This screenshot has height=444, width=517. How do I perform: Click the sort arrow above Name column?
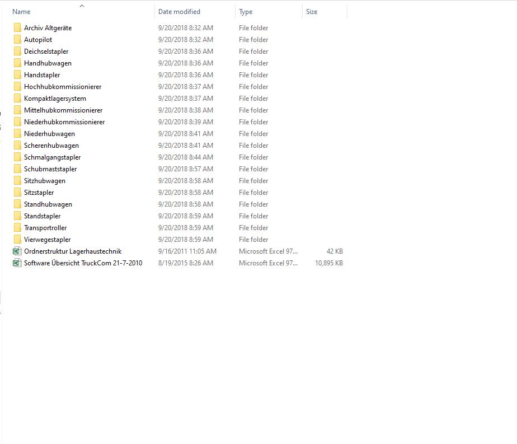click(82, 6)
